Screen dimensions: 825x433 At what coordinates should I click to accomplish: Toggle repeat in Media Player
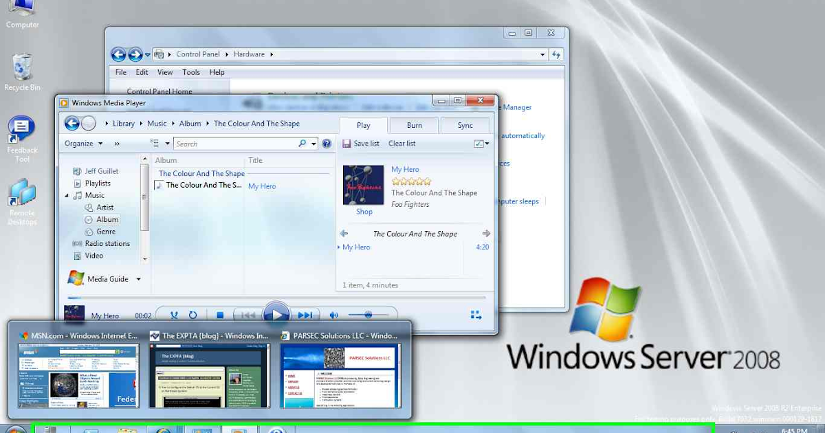193,315
